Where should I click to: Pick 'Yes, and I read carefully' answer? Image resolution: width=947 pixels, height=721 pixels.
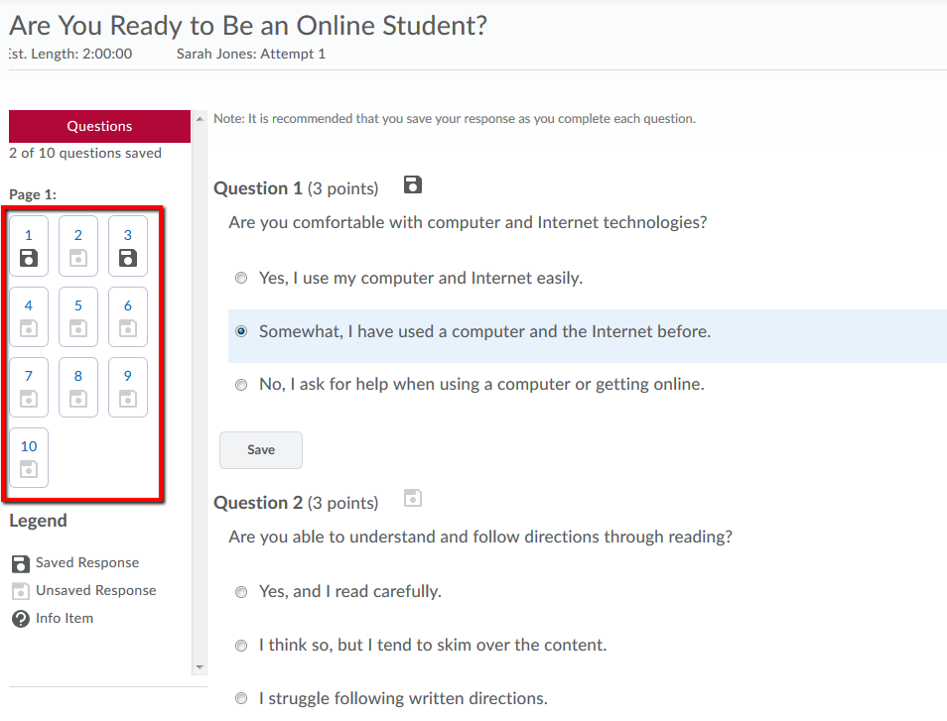tap(241, 592)
